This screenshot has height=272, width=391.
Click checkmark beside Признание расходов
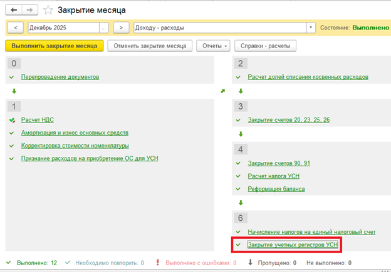coord(11,159)
